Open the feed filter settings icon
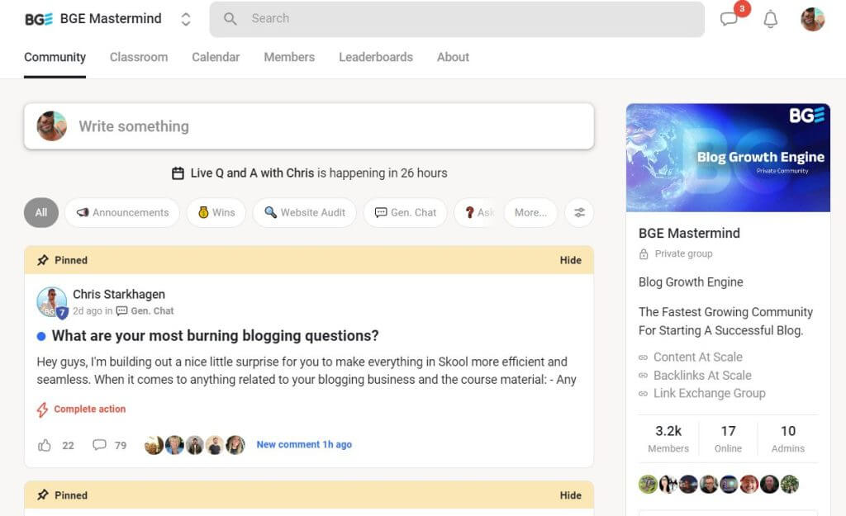 pyautogui.click(x=579, y=212)
